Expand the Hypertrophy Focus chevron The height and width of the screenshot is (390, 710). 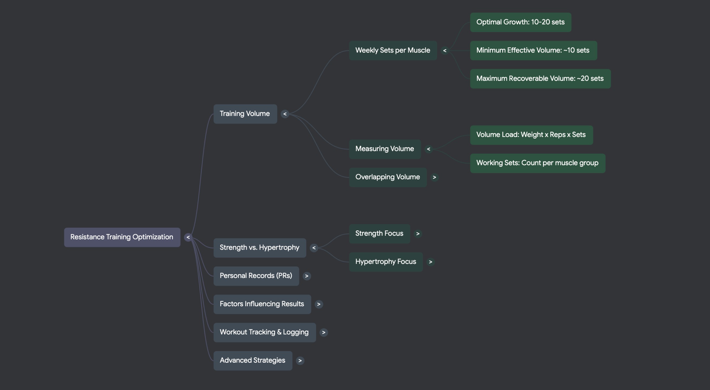[x=430, y=262]
